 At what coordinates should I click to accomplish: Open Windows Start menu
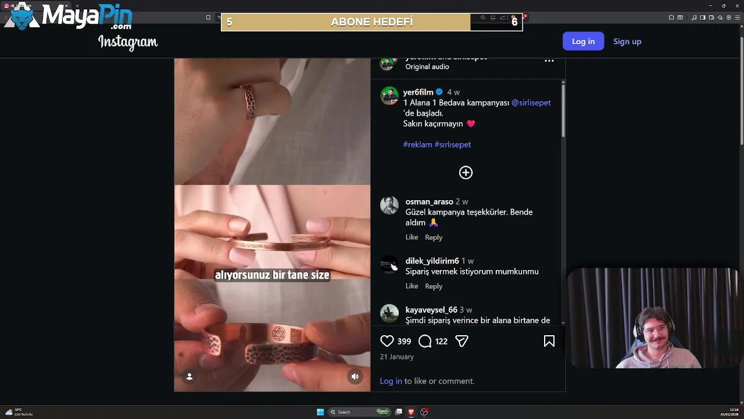(x=320, y=412)
